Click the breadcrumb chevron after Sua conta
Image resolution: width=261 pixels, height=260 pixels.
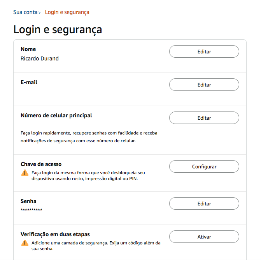(x=40, y=13)
